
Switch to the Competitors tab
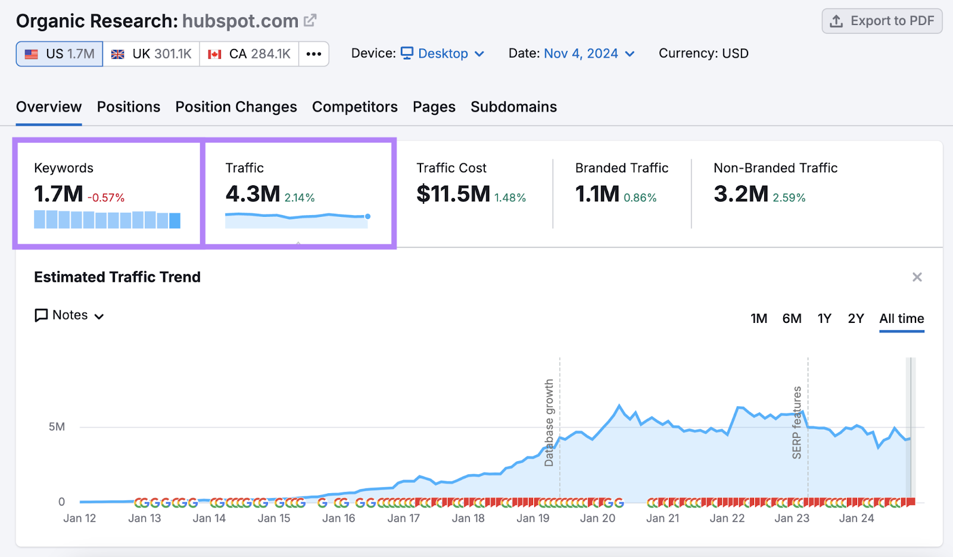coord(354,107)
